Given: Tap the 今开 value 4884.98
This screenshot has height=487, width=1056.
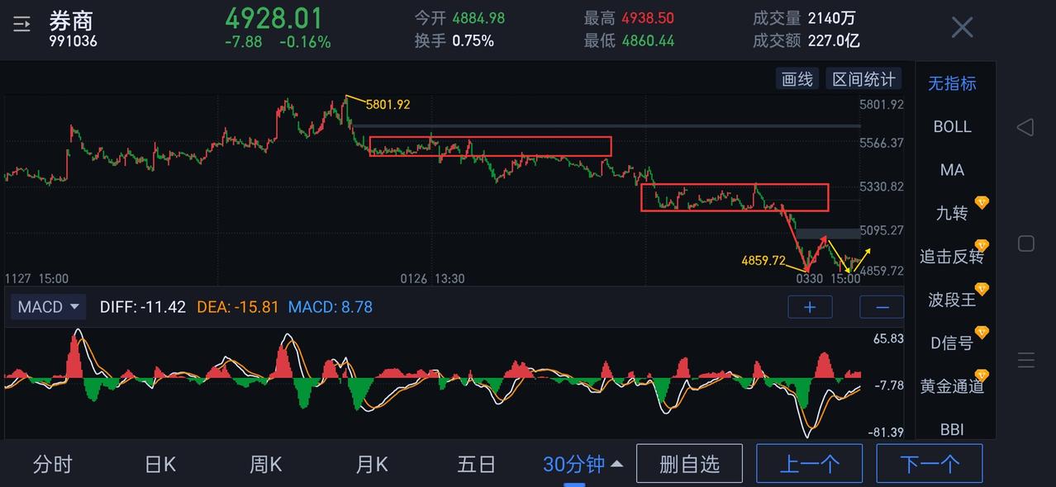Looking at the screenshot, I should 478,18.
